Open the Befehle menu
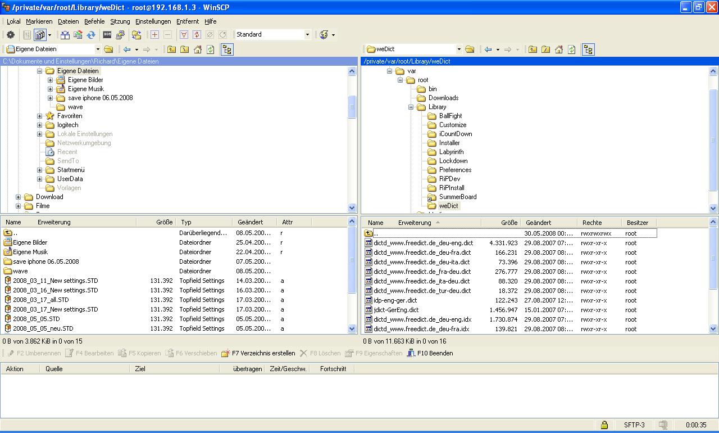The height and width of the screenshot is (433, 719). [x=94, y=21]
